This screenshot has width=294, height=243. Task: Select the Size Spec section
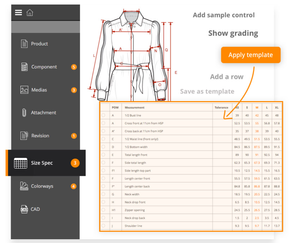tap(41, 163)
